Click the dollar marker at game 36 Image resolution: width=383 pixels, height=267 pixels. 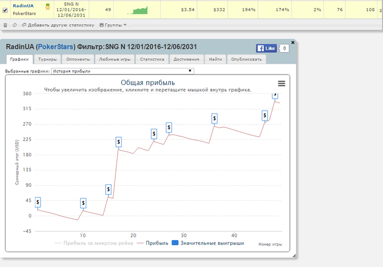coord(214,118)
